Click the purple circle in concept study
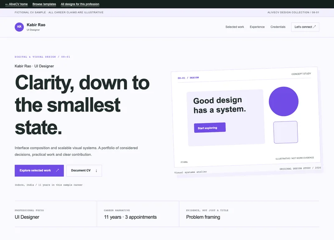The width and height of the screenshot is (334, 240). (x=283, y=101)
